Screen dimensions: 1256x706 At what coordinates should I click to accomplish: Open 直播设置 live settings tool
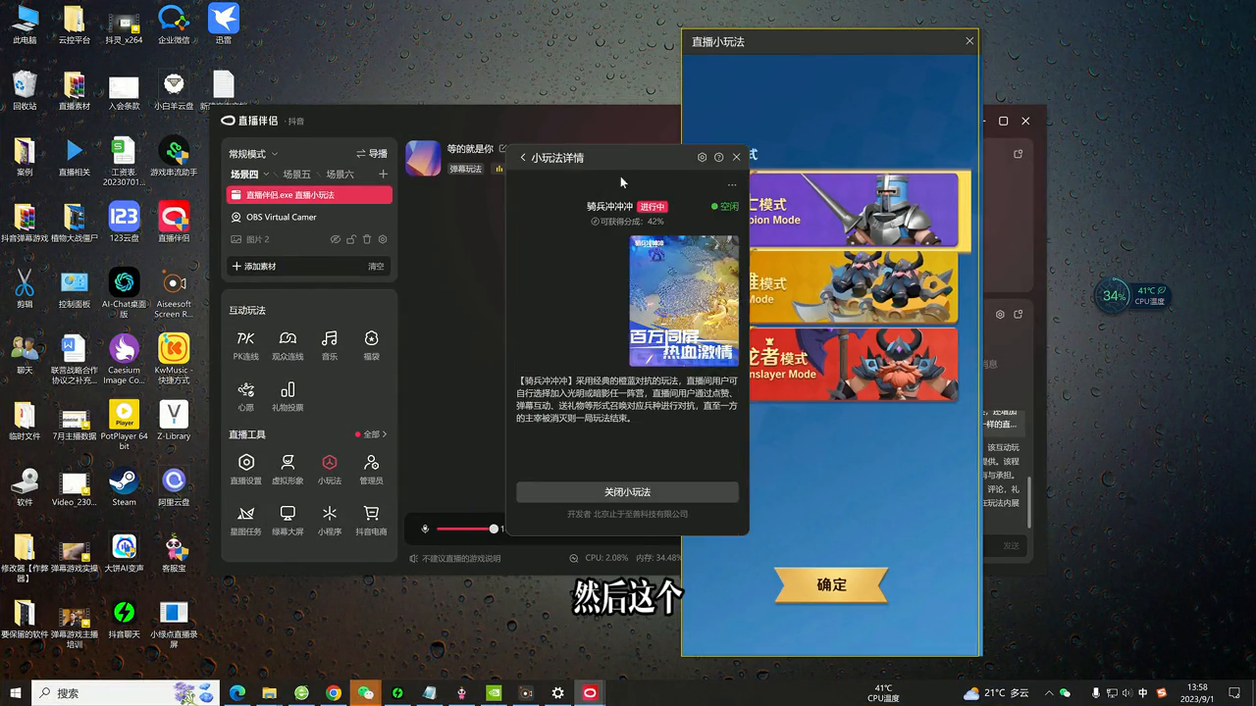(x=246, y=469)
